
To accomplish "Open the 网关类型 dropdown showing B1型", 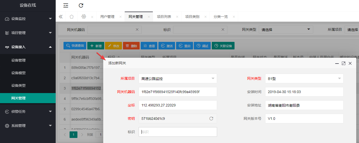I will tap(304, 78).
